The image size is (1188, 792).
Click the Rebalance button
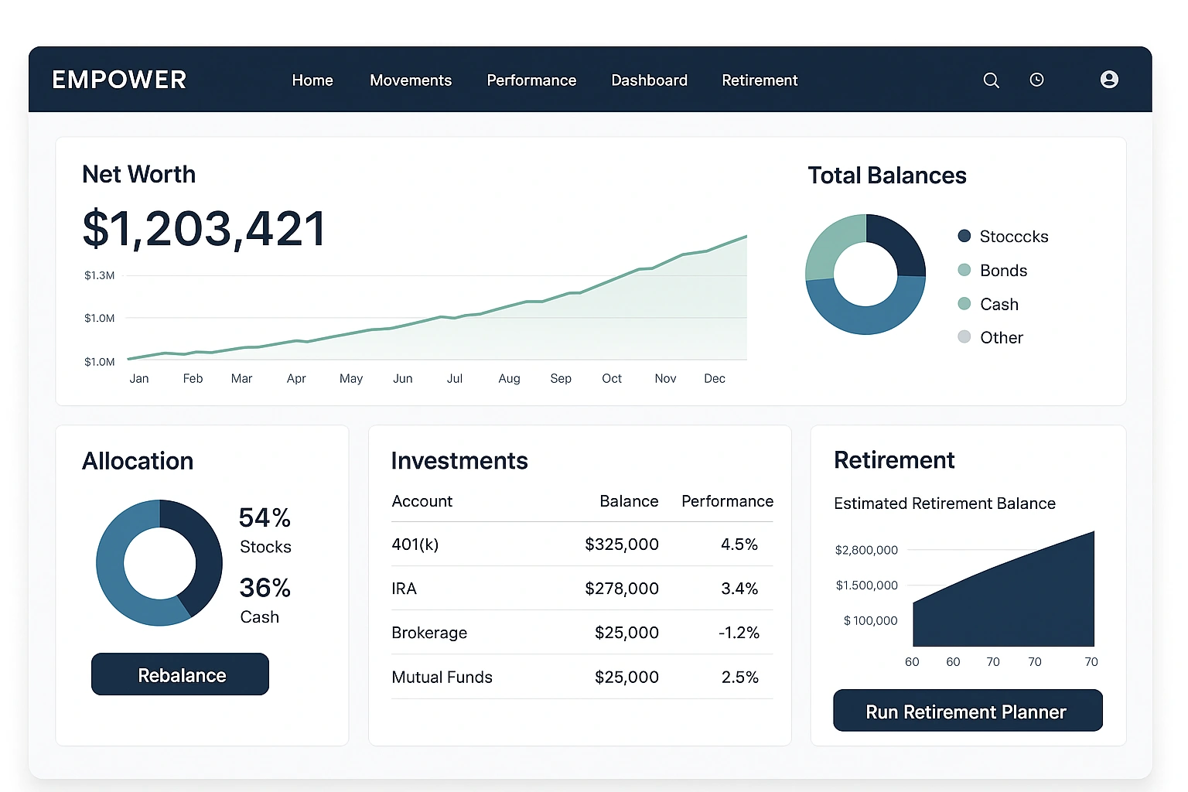pyautogui.click(x=179, y=674)
